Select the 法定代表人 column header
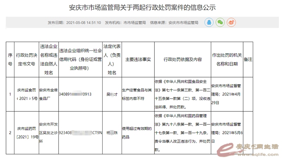This screenshot has height=159, width=282. pyautogui.click(x=112, y=60)
